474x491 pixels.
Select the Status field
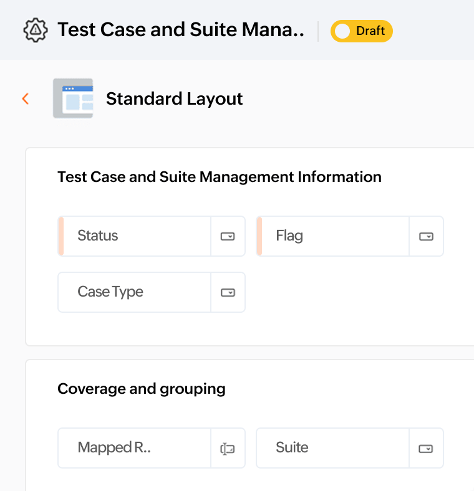click(152, 236)
